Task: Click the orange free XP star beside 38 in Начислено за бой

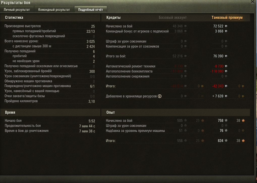Action: tap(243, 120)
